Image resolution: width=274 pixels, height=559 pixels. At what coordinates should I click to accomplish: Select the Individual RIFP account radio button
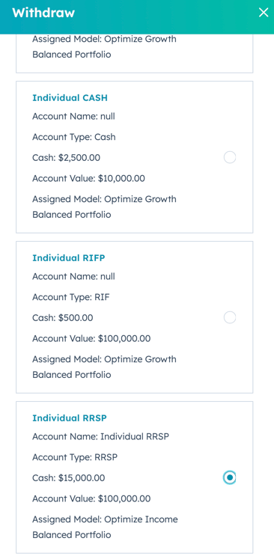tap(230, 317)
